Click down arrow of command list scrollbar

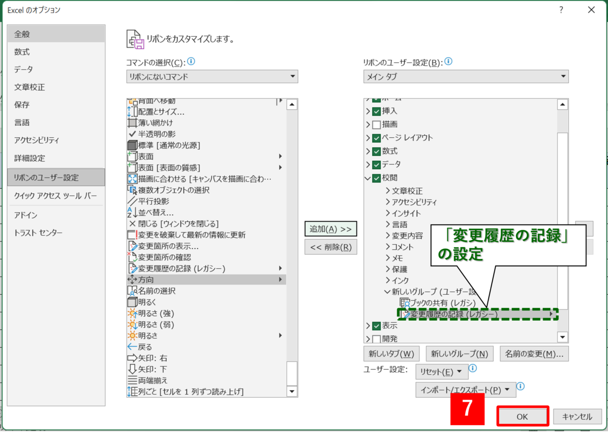pyautogui.click(x=292, y=391)
